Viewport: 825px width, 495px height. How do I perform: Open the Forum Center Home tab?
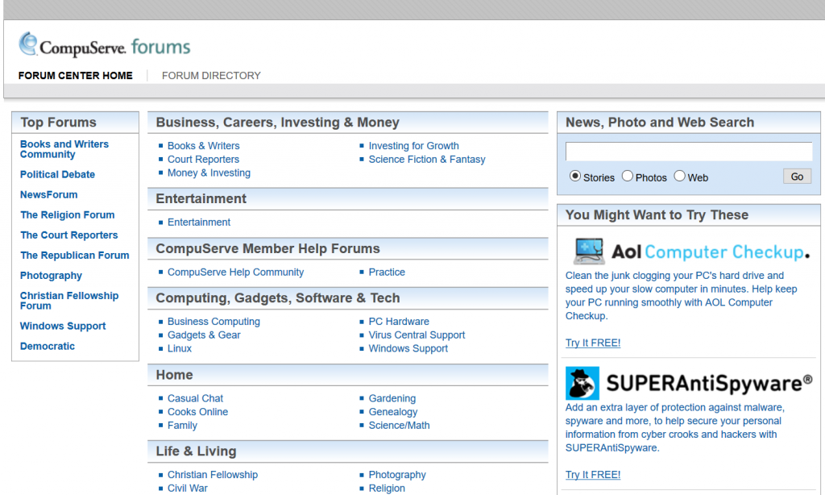(76, 76)
